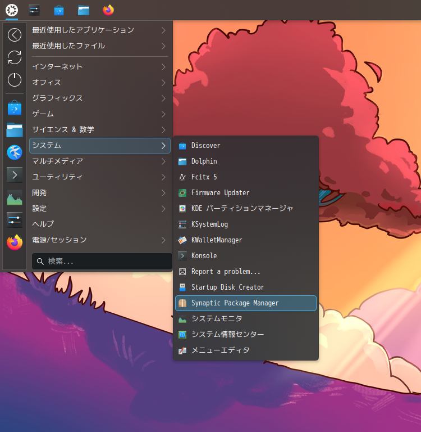This screenshot has width=421, height=432.
Task: Open System Settings favorite in launcher sidebar
Action: point(15,220)
